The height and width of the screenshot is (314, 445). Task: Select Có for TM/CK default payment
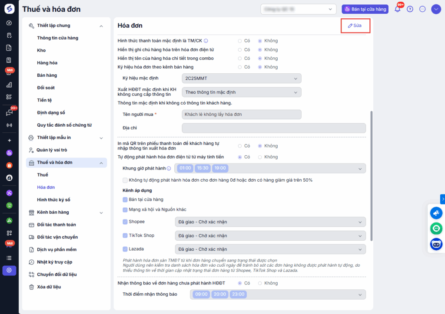[240, 41]
